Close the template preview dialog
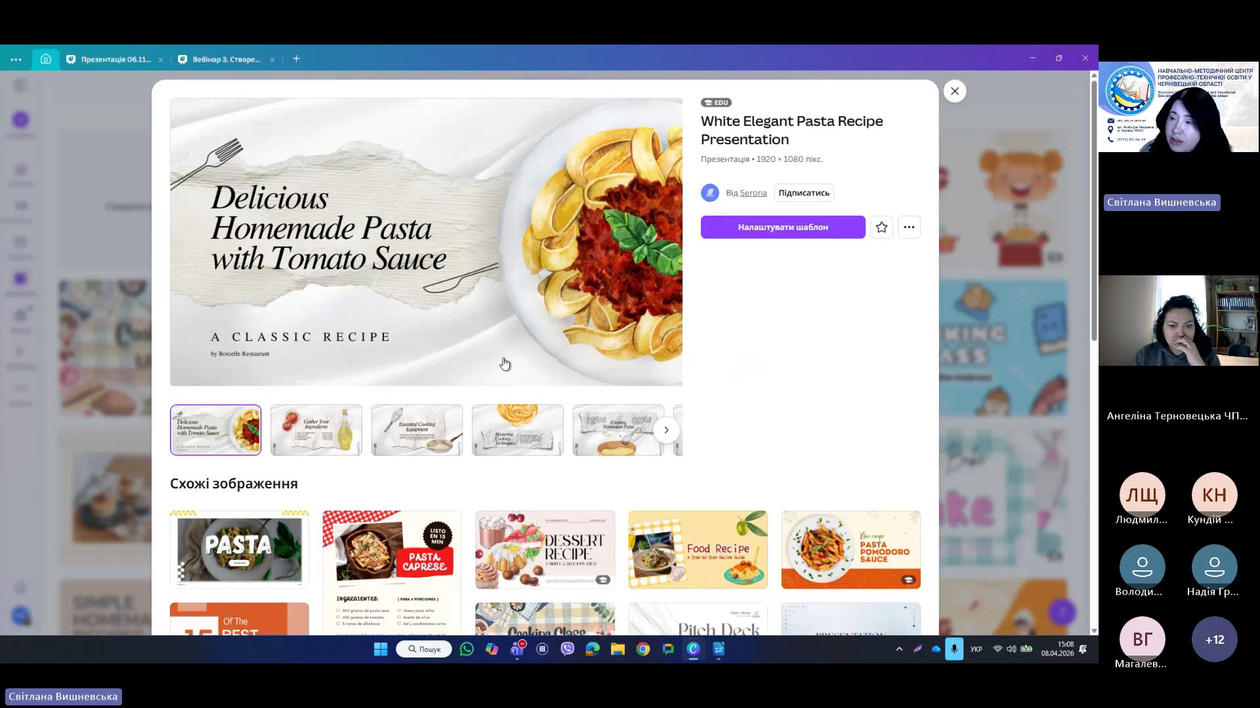The height and width of the screenshot is (708, 1260). coord(955,91)
